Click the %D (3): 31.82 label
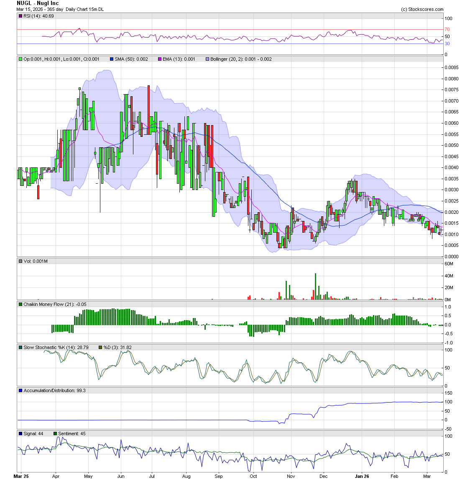 click(118, 347)
